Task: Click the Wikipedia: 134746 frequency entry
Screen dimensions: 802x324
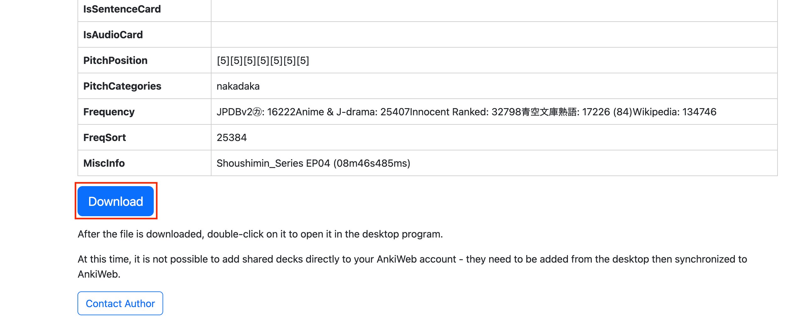Action: [x=675, y=112]
